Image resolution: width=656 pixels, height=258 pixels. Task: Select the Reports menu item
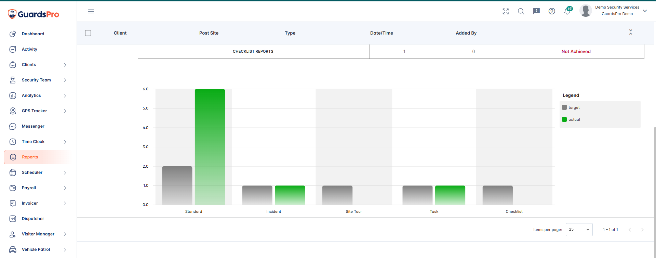point(30,157)
